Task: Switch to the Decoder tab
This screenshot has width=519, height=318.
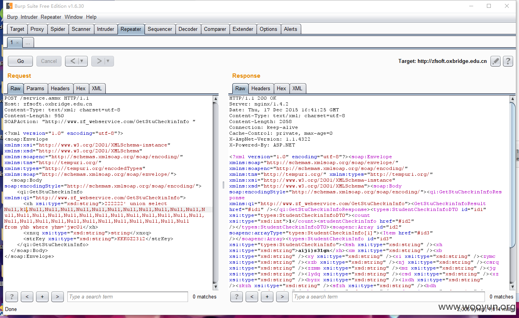Action: 188,29
